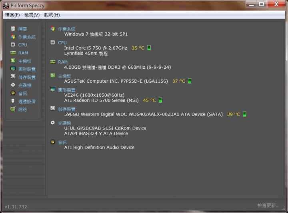Select 光碟機 label in the sidebar
288x213 pixels.
[x=25, y=85]
